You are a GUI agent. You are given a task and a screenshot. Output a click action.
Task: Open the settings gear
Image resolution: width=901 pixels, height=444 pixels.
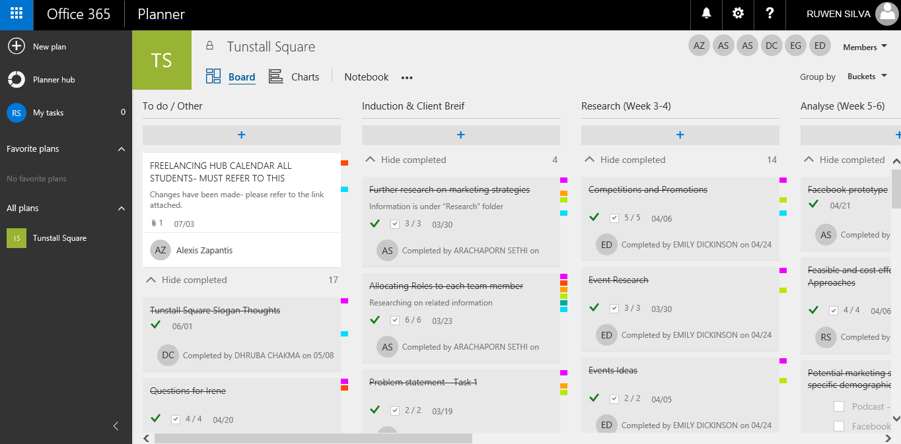[x=738, y=14]
